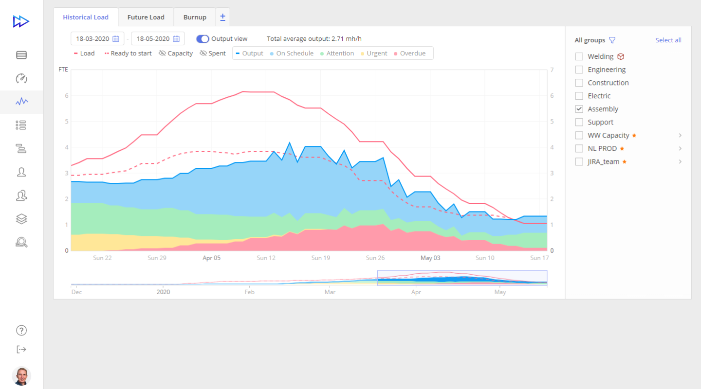Switch to the Future Load tab
701x389 pixels.
[146, 17]
